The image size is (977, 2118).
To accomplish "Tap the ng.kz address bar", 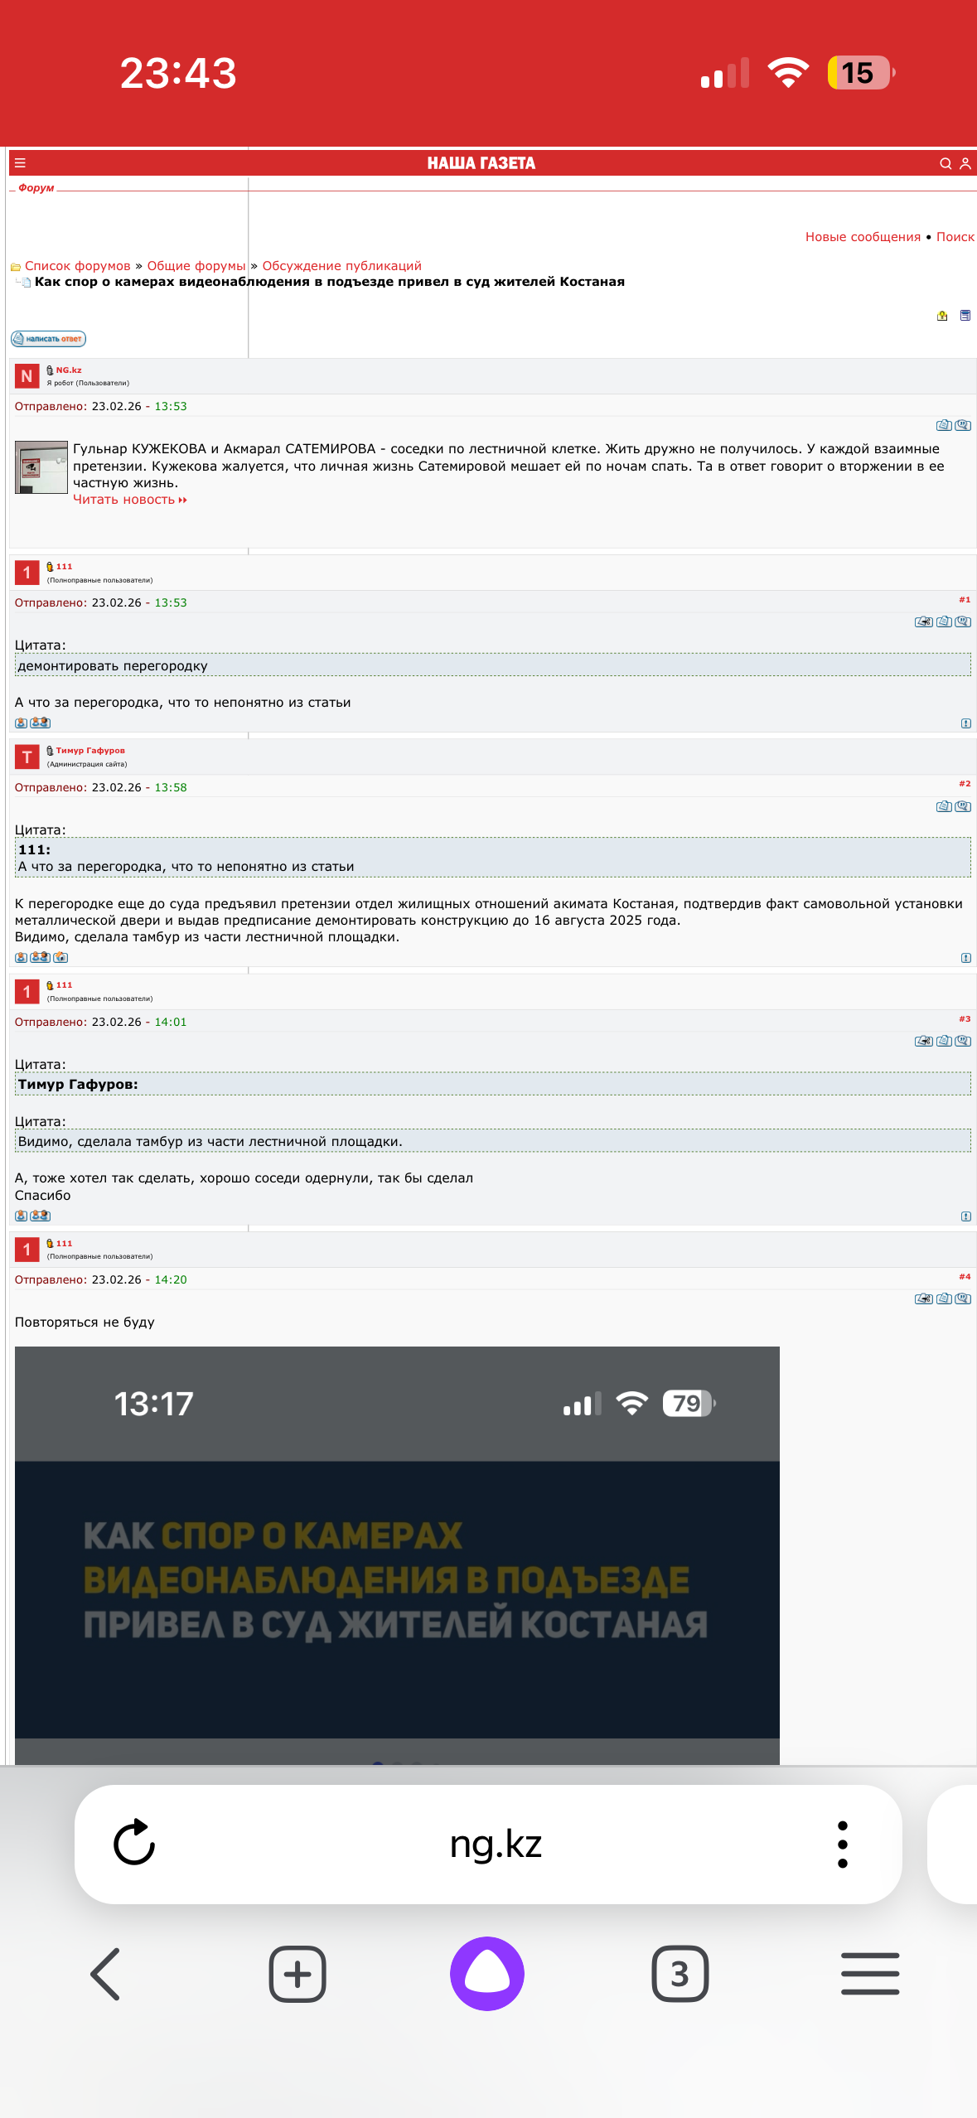I will click(496, 1844).
